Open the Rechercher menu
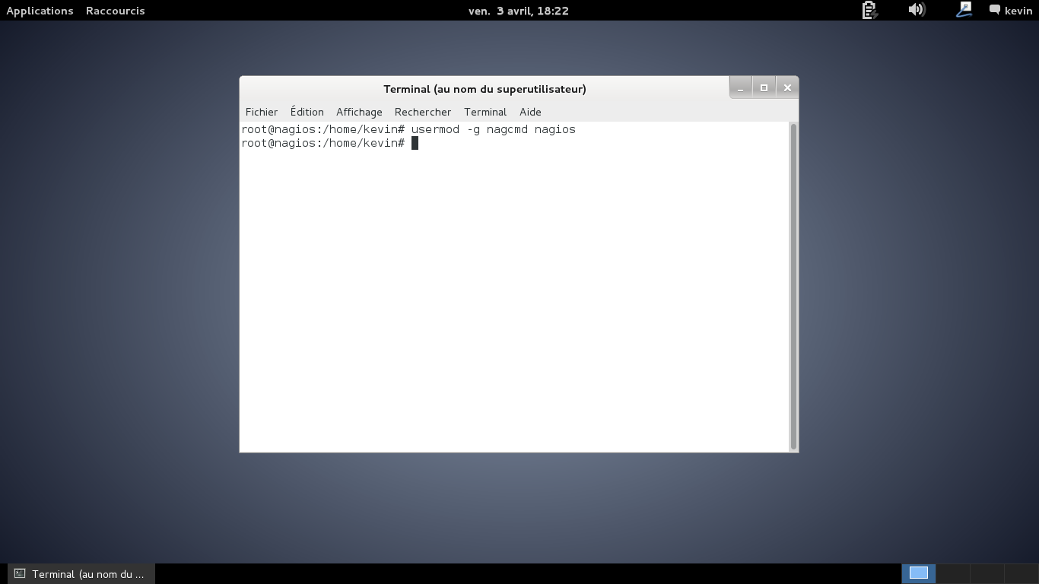1039x584 pixels. tap(423, 112)
